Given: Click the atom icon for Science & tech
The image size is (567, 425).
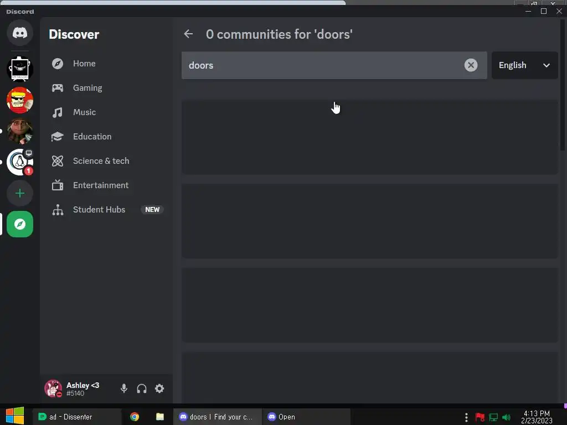Looking at the screenshot, I should 58,161.
